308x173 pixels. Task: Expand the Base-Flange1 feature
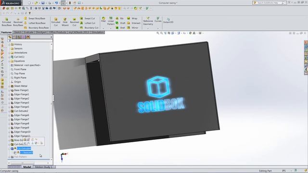9,90
